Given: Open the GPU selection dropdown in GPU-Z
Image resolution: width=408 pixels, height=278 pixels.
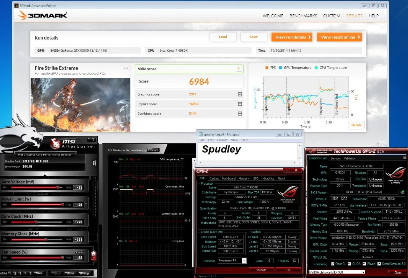Looking at the screenshot, I should tap(337, 272).
